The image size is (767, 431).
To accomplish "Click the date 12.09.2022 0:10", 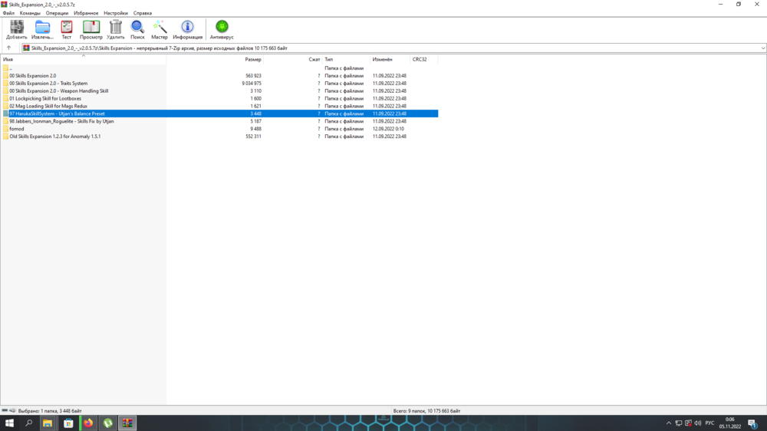I will pos(388,129).
